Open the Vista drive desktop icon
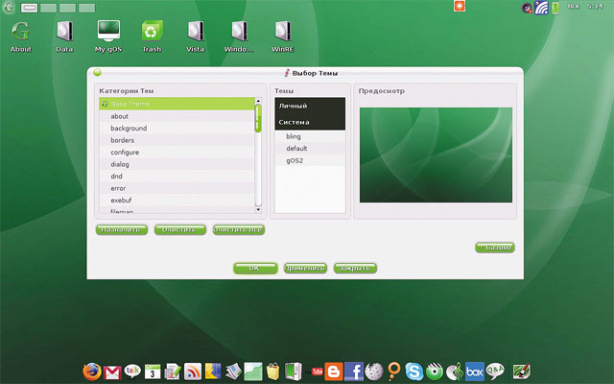Screen dimensions: 614x384 196,36
